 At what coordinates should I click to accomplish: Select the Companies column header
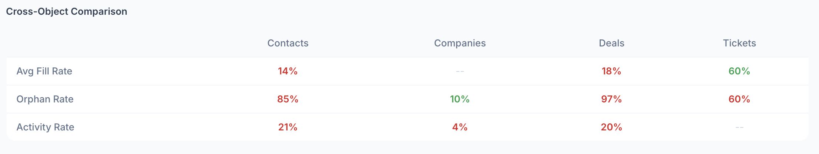click(x=460, y=43)
